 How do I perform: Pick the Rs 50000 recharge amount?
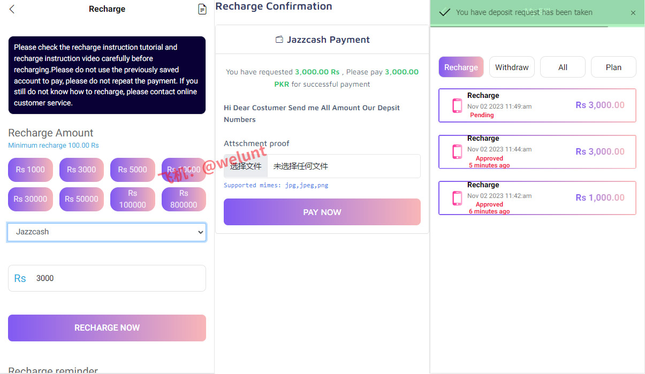click(x=81, y=199)
